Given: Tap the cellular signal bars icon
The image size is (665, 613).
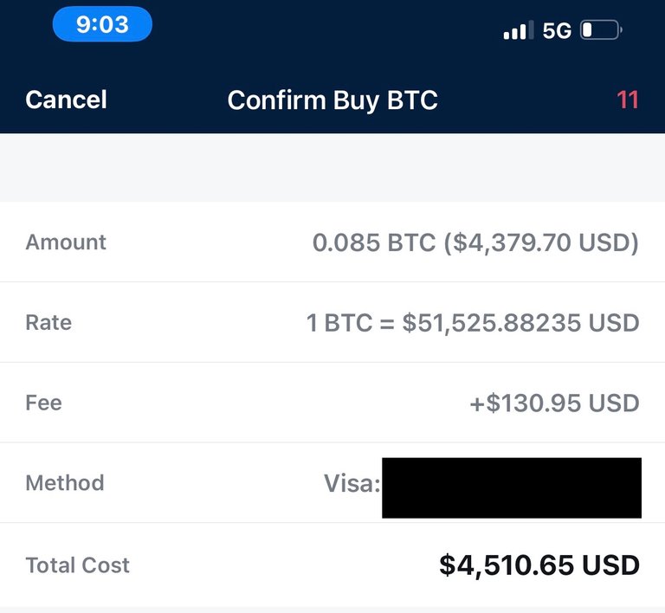Looking at the screenshot, I should (x=519, y=30).
